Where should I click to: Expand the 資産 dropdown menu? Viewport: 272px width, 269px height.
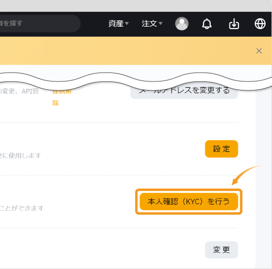click(x=119, y=24)
